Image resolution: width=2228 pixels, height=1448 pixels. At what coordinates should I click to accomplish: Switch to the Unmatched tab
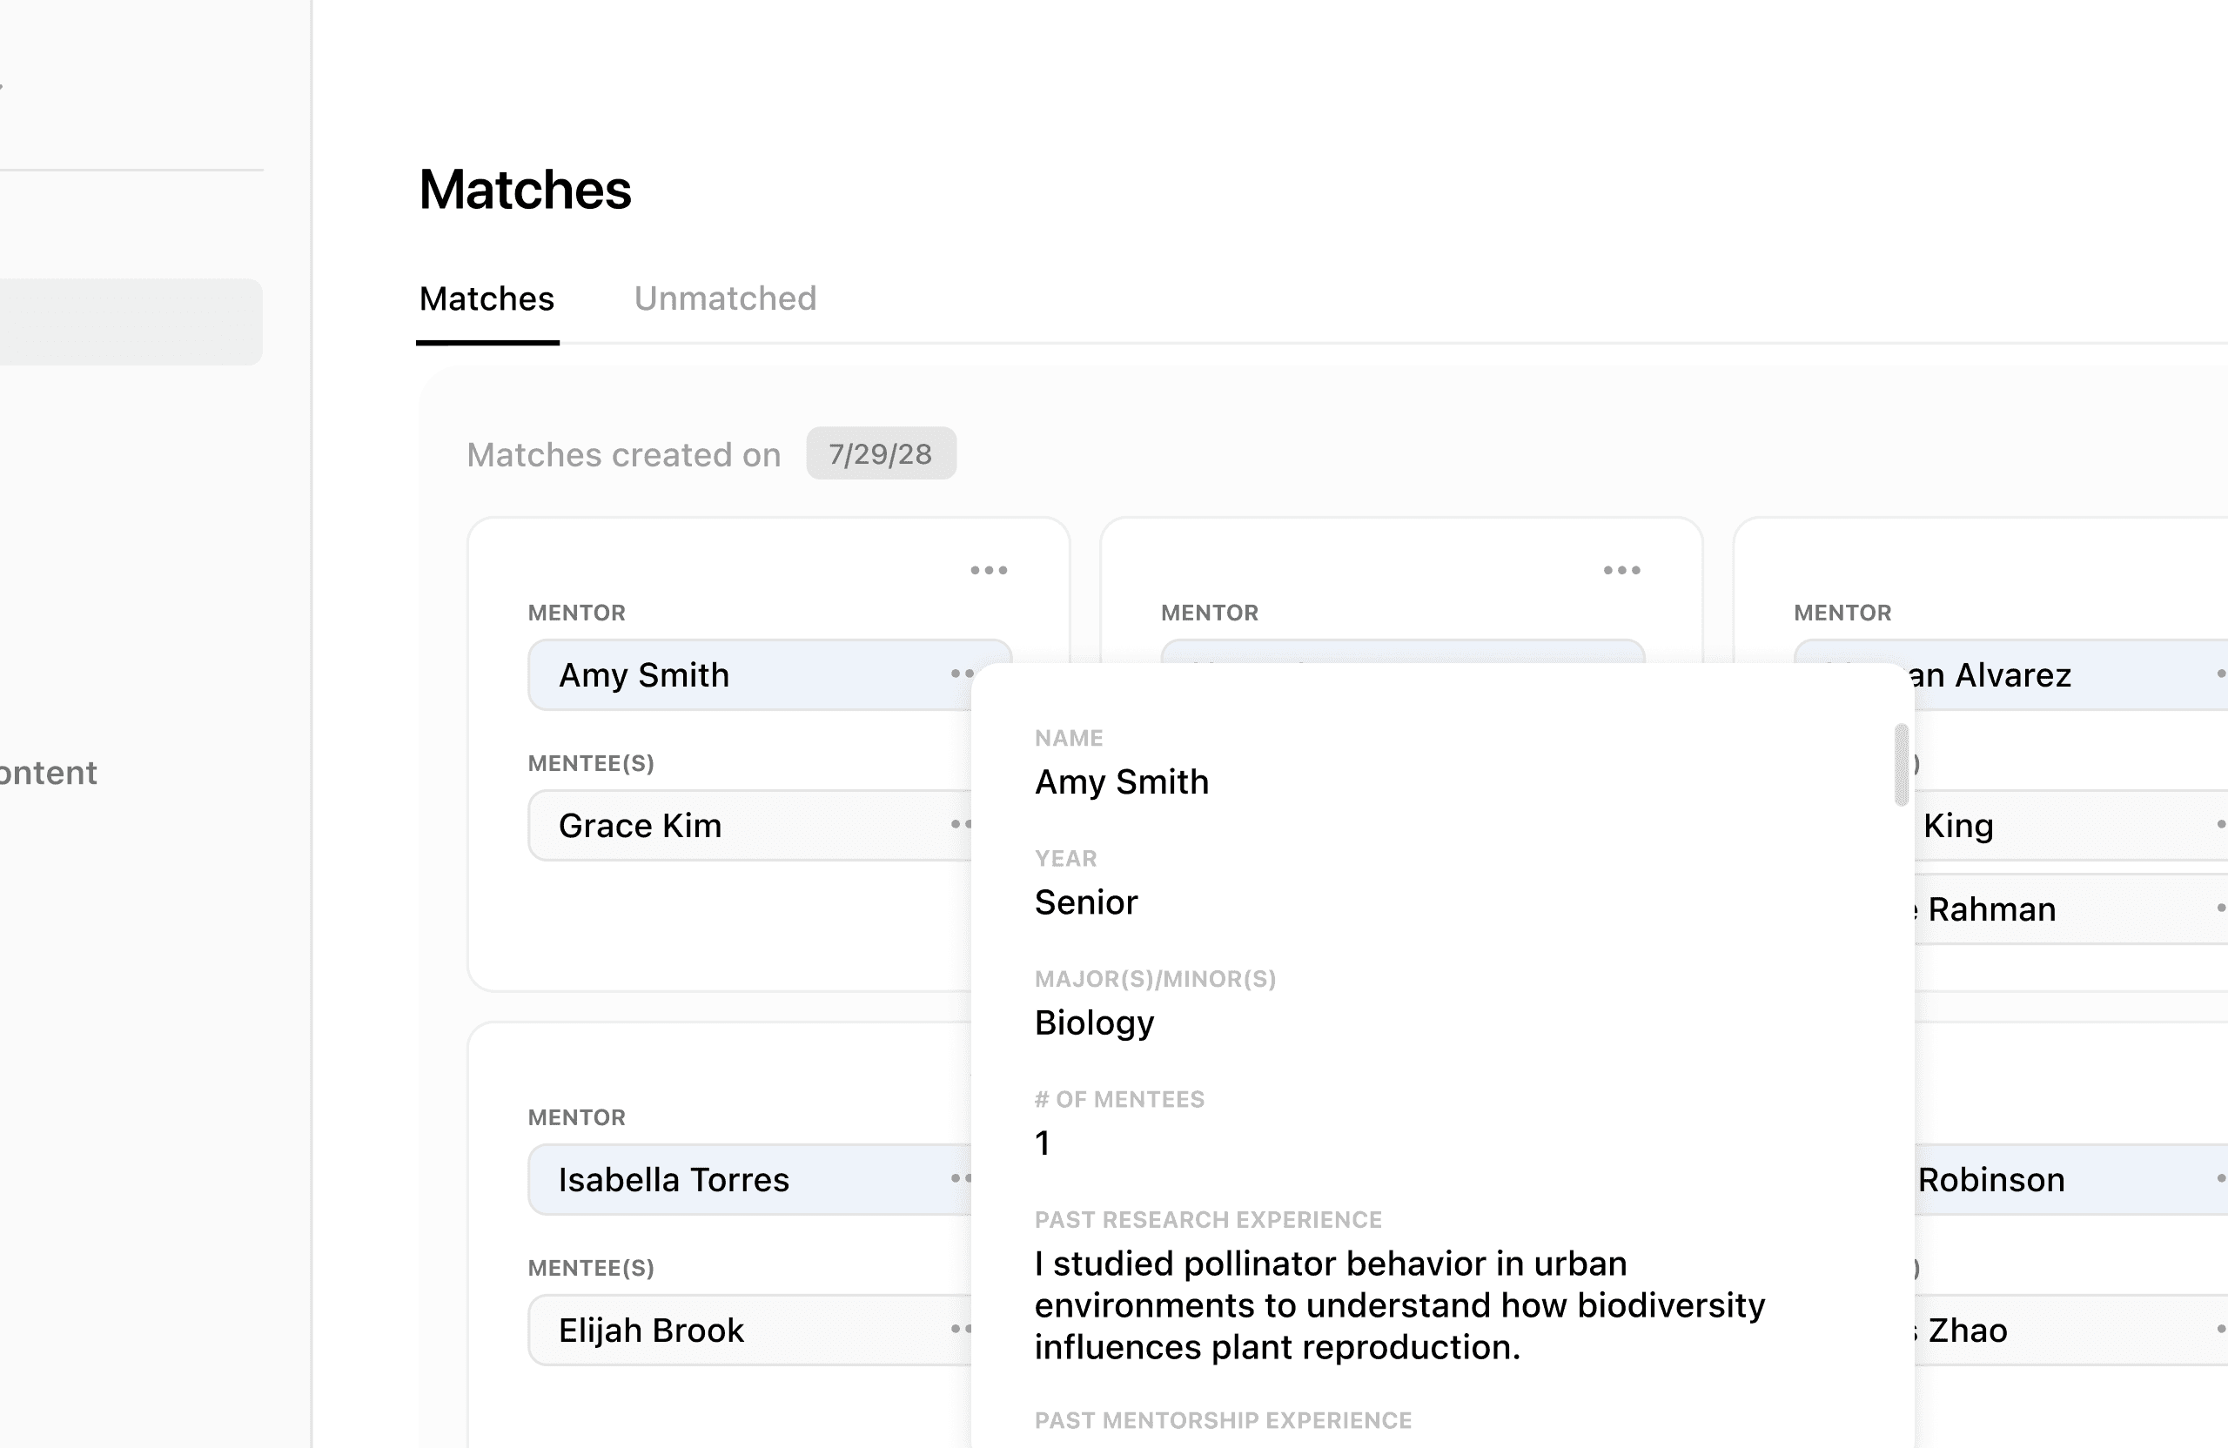point(725,298)
